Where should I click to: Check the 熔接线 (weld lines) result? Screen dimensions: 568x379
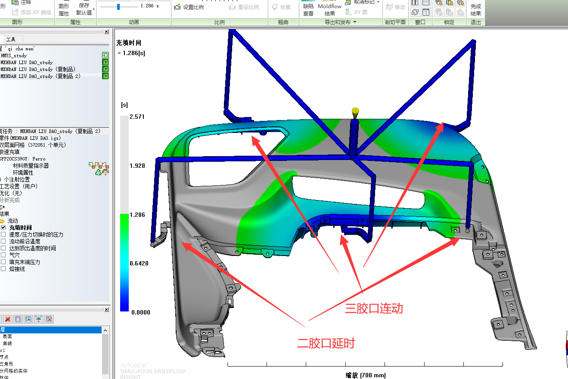tap(3, 269)
